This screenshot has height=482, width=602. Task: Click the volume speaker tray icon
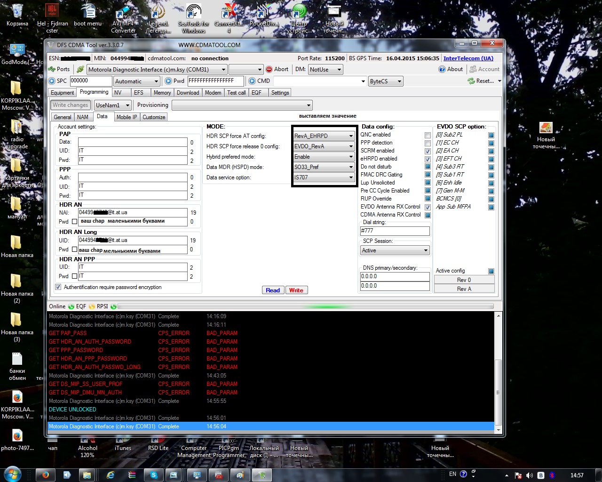[530, 475]
